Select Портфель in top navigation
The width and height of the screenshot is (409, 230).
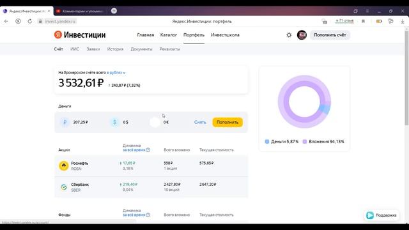194,34
